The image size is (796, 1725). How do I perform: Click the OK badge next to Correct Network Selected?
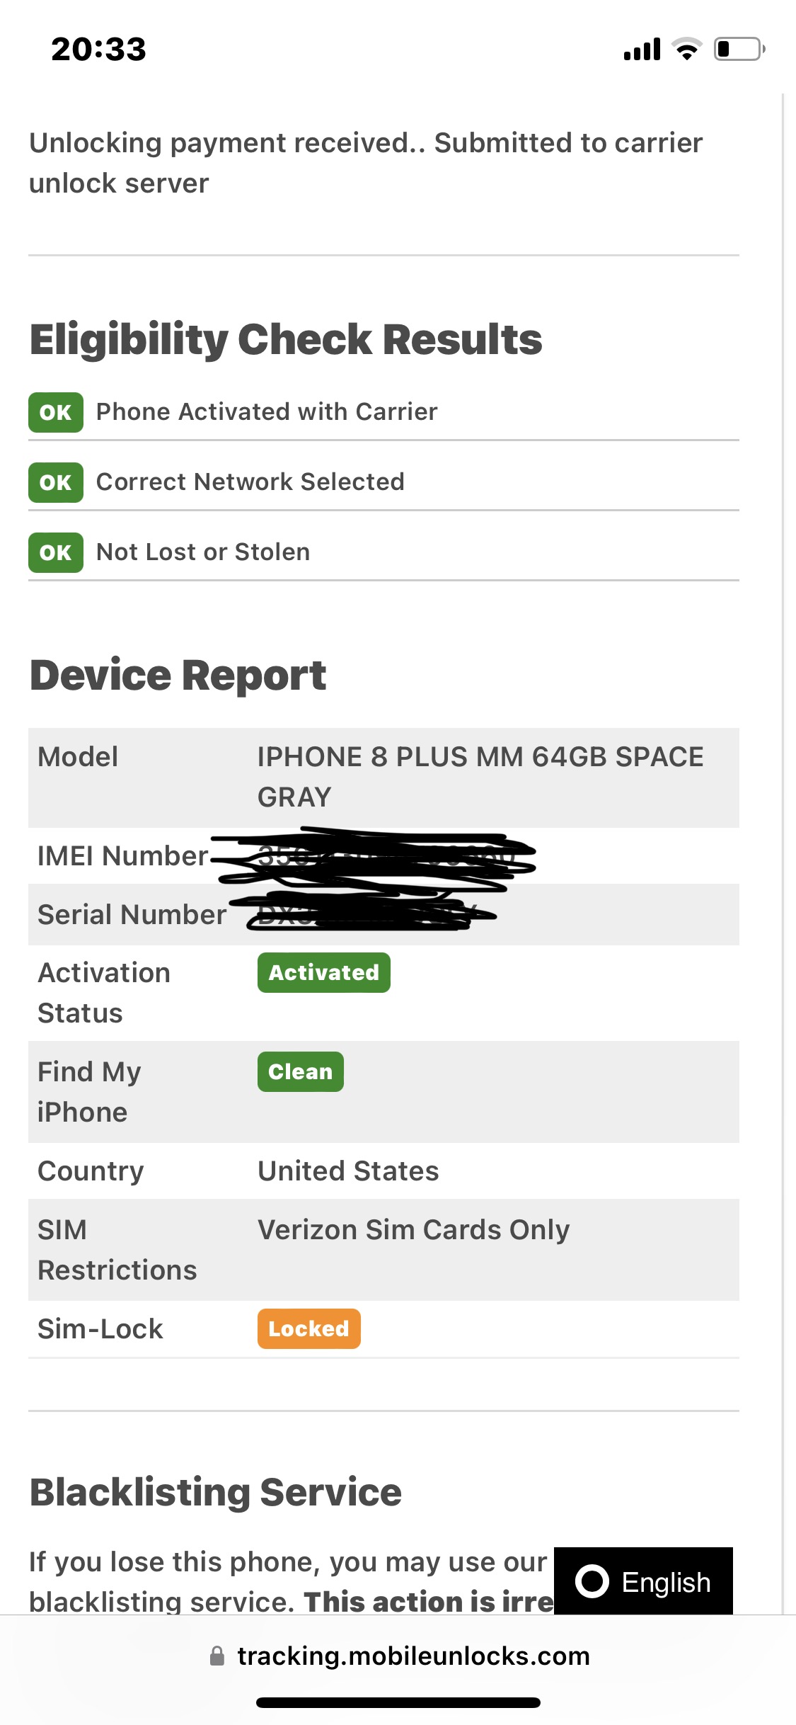coord(55,482)
